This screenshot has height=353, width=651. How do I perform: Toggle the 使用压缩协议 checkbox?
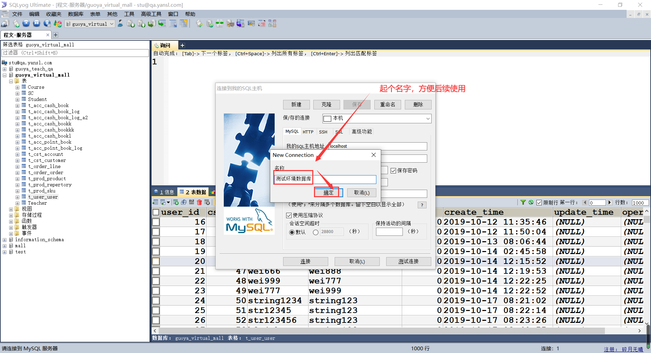(289, 215)
